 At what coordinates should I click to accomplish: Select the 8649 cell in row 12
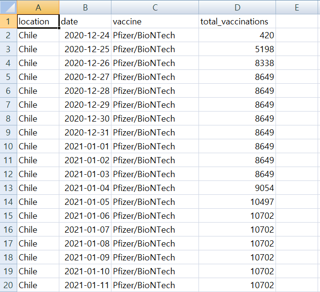tap(237, 174)
